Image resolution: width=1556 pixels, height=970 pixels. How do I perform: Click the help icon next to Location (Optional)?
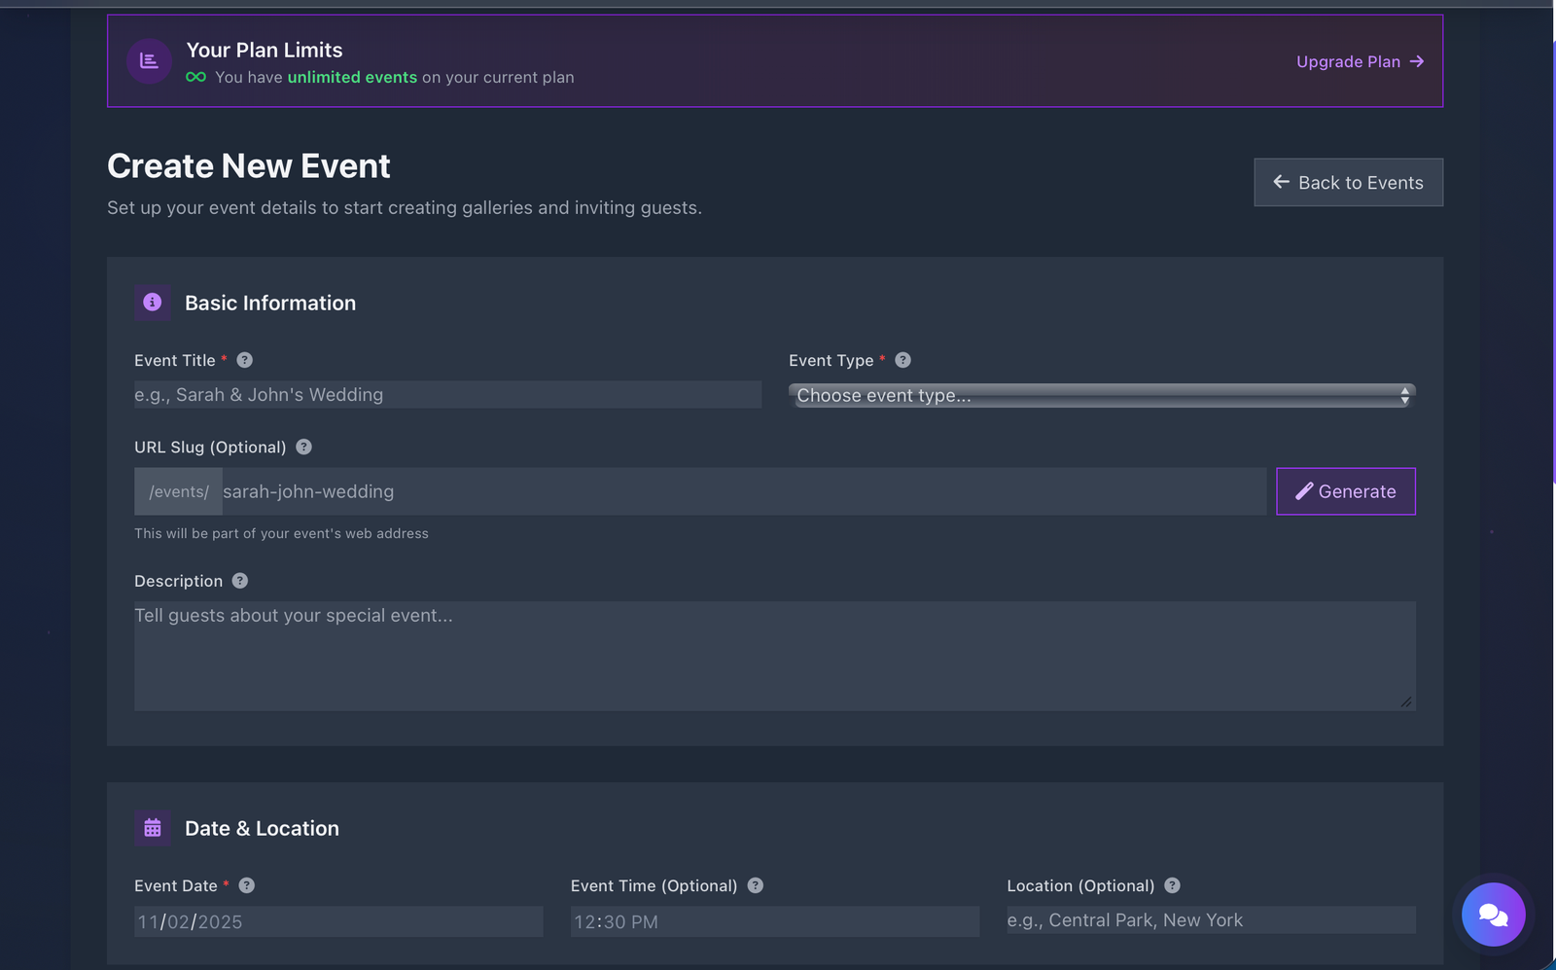1172,885
